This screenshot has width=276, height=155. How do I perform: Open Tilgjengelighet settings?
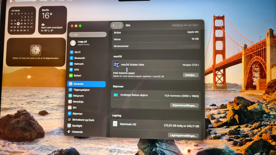pos(79,90)
